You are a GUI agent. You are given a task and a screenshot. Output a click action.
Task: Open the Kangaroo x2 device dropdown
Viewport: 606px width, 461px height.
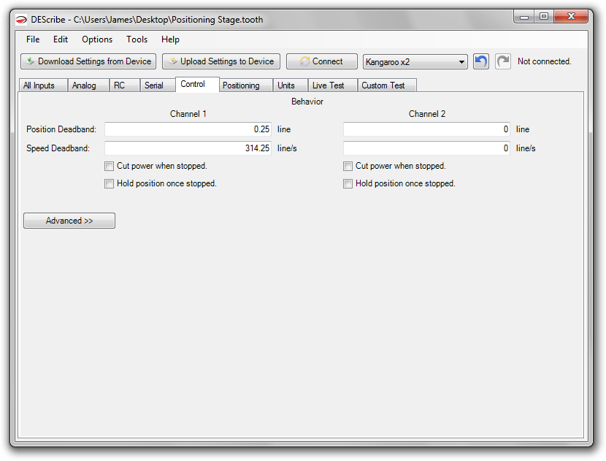coord(415,62)
